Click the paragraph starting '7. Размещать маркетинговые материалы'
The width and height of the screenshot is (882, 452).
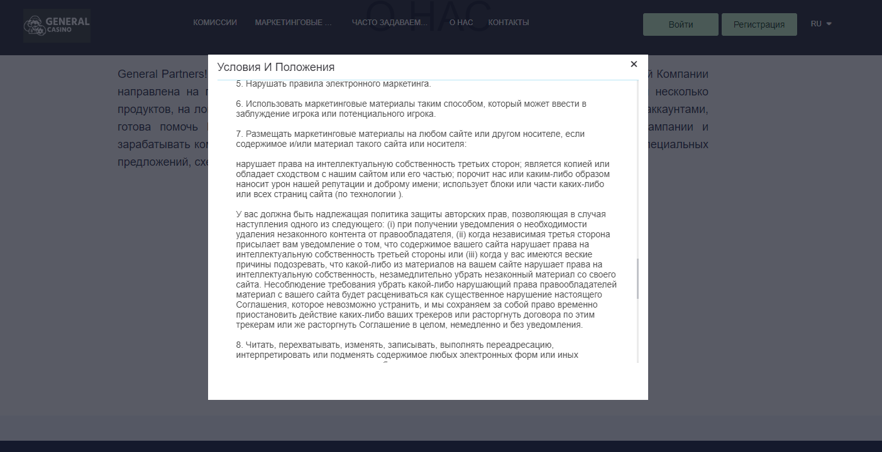coord(411,139)
